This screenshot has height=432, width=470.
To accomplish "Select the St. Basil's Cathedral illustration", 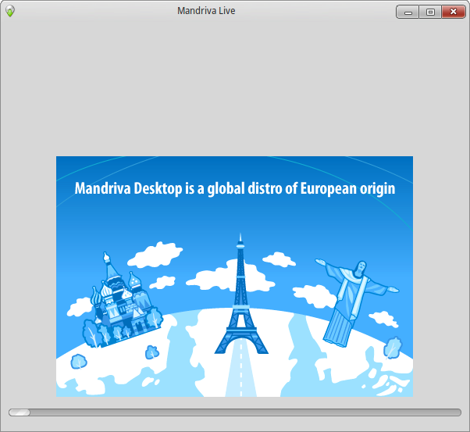I will click(117, 303).
